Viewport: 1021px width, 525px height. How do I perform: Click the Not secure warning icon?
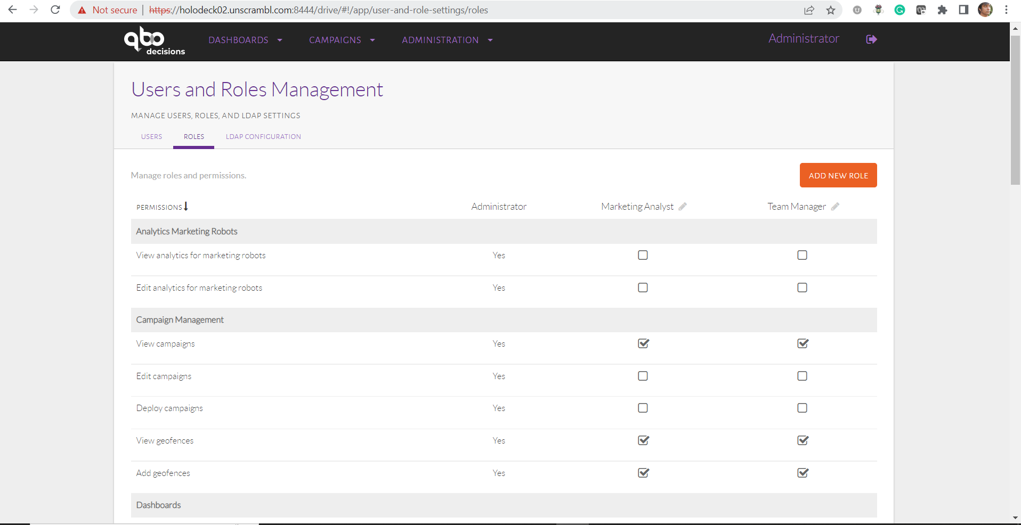point(82,10)
